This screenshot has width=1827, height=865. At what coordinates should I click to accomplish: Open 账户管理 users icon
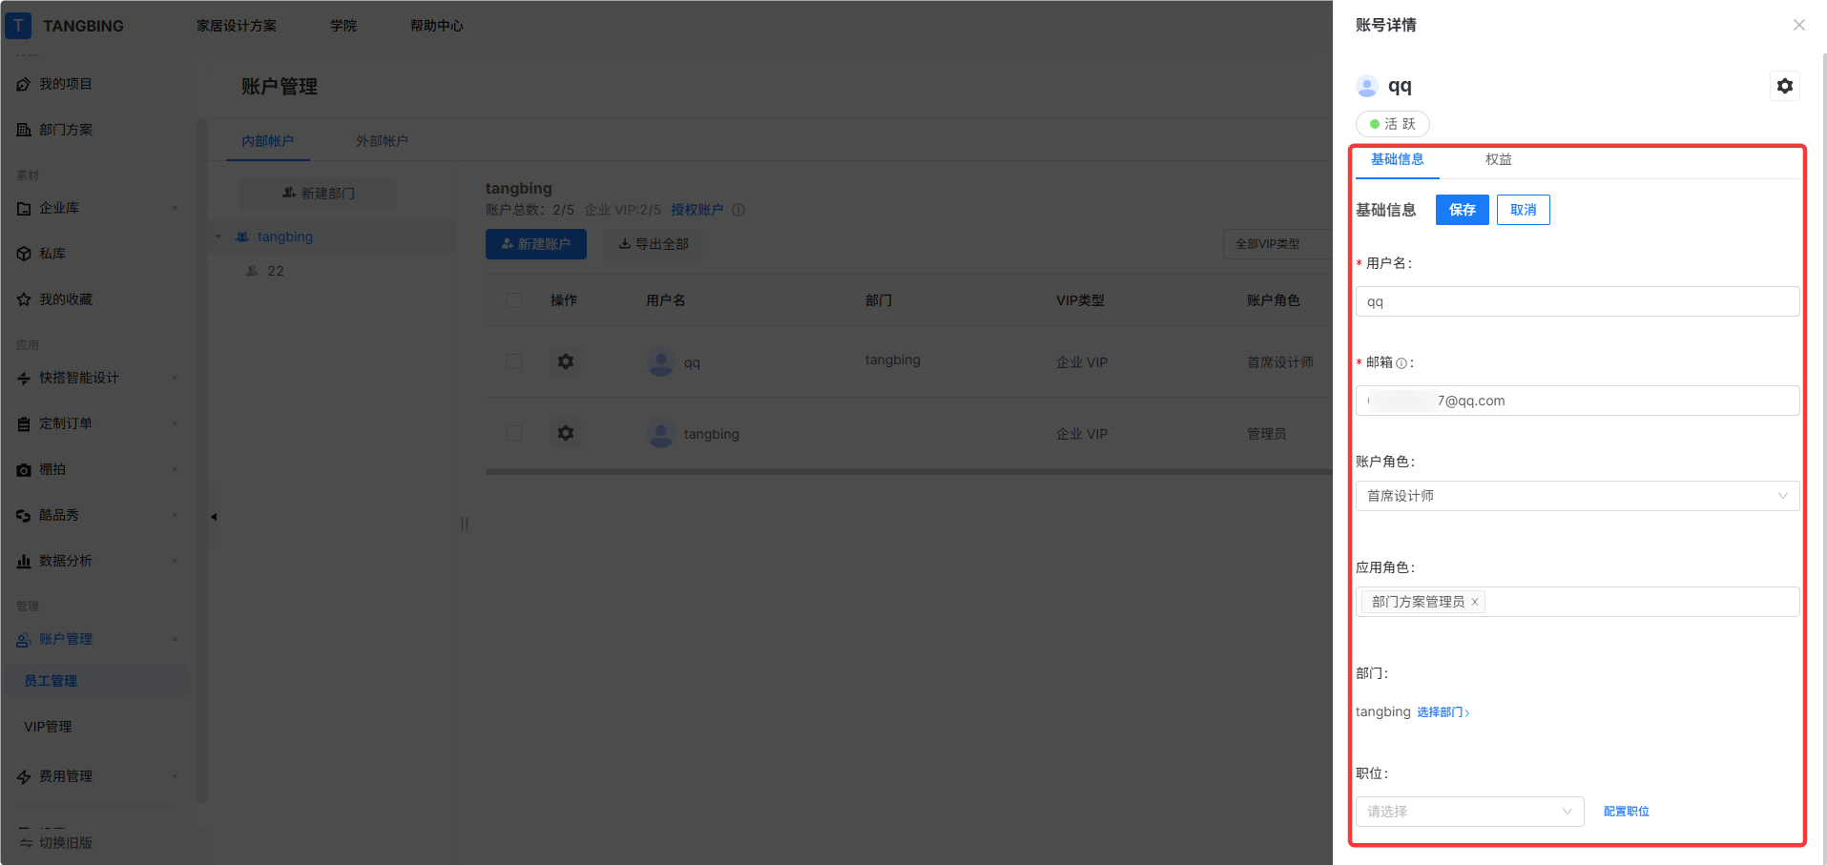[x=24, y=639]
